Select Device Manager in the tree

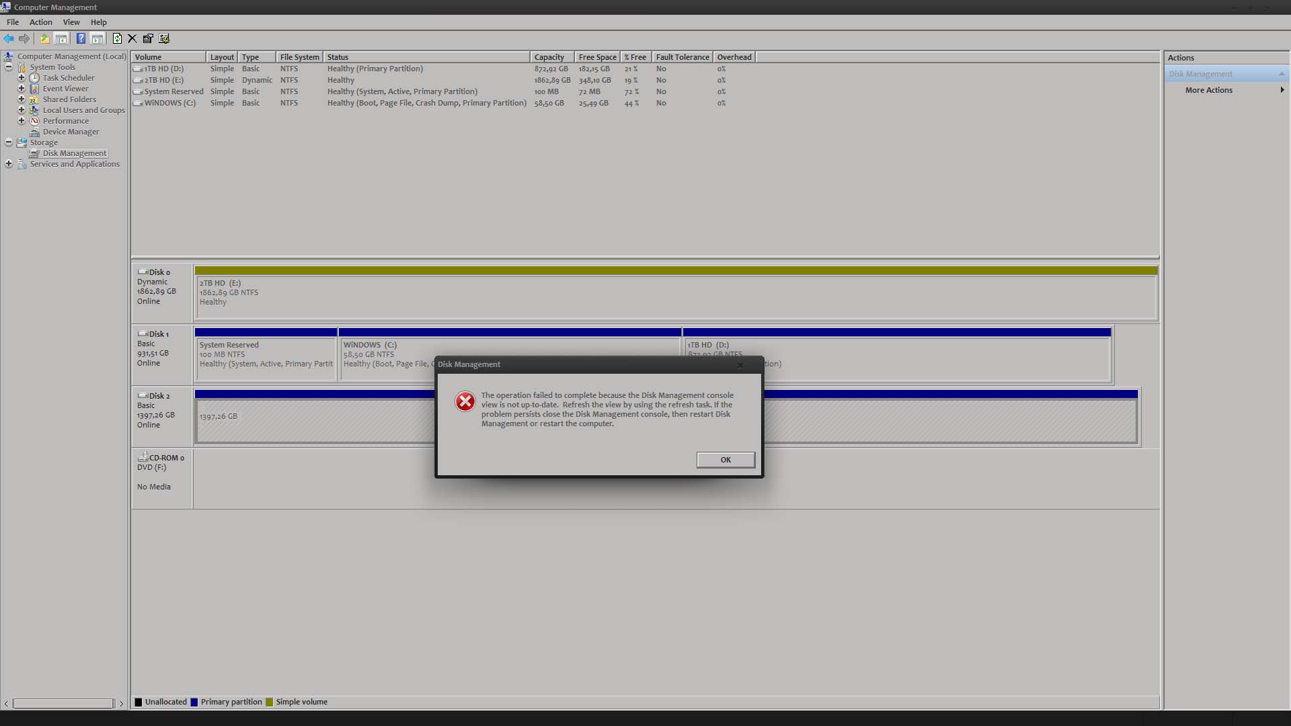71,132
